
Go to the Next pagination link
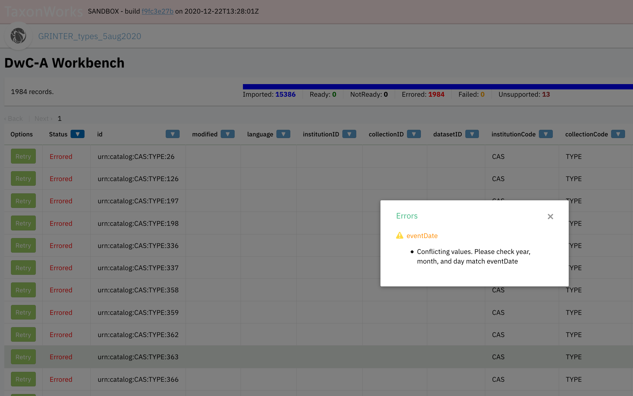pyautogui.click(x=43, y=119)
